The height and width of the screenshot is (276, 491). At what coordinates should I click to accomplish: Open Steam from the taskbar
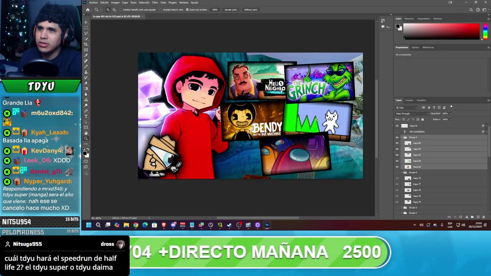coord(229,225)
